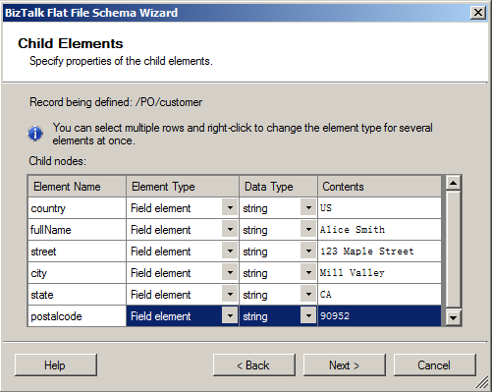
Task: Open Element Type dropdown for state
Action: [230, 294]
